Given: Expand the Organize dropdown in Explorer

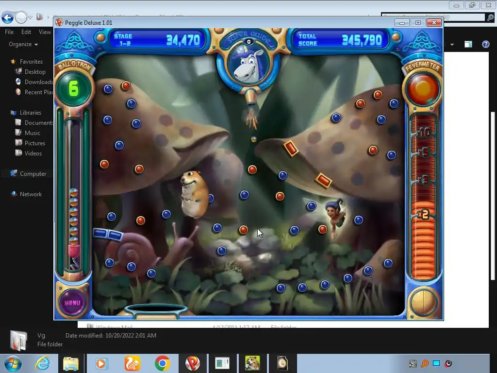Looking at the screenshot, I should tap(23, 44).
